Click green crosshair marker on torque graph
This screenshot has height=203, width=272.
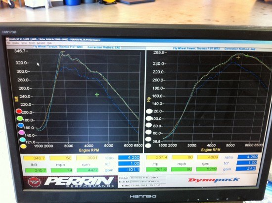coord(97,95)
